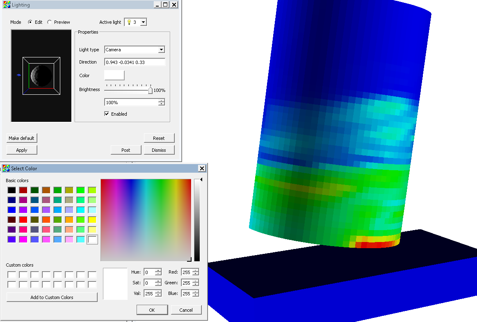Viewport: 477px width, 322px height.
Task: Click Add to Custom Colors
Action: (x=52, y=297)
